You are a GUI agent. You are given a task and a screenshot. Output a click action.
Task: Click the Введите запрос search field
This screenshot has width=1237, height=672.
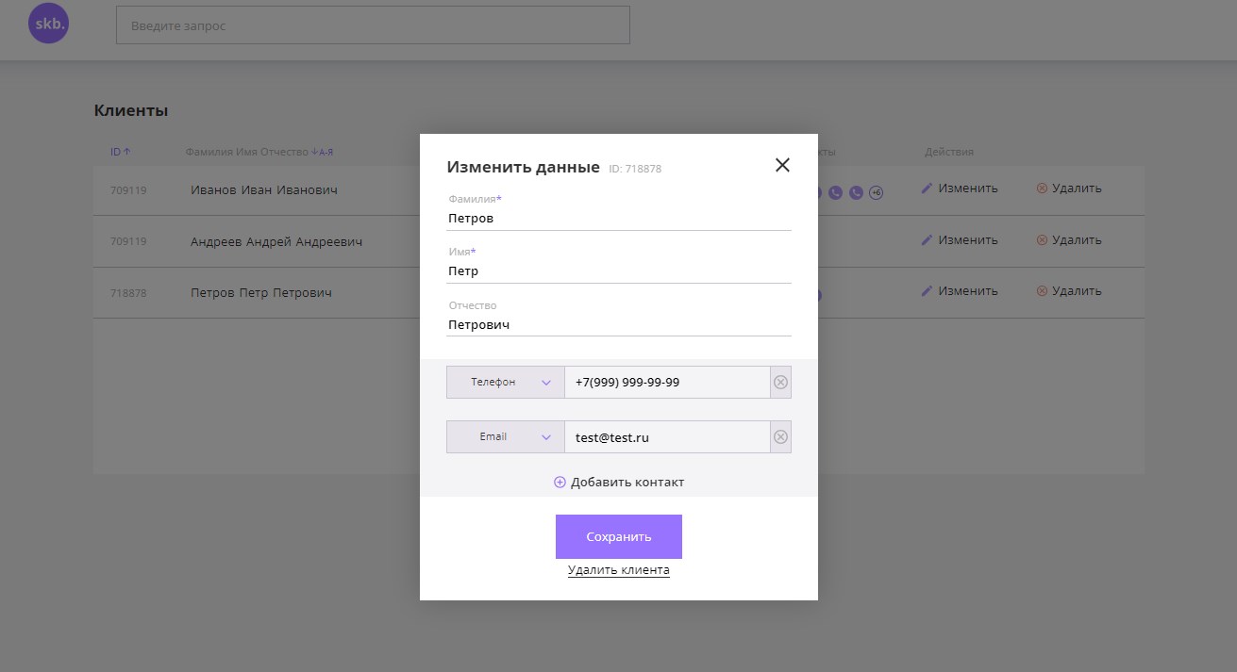pos(373,25)
